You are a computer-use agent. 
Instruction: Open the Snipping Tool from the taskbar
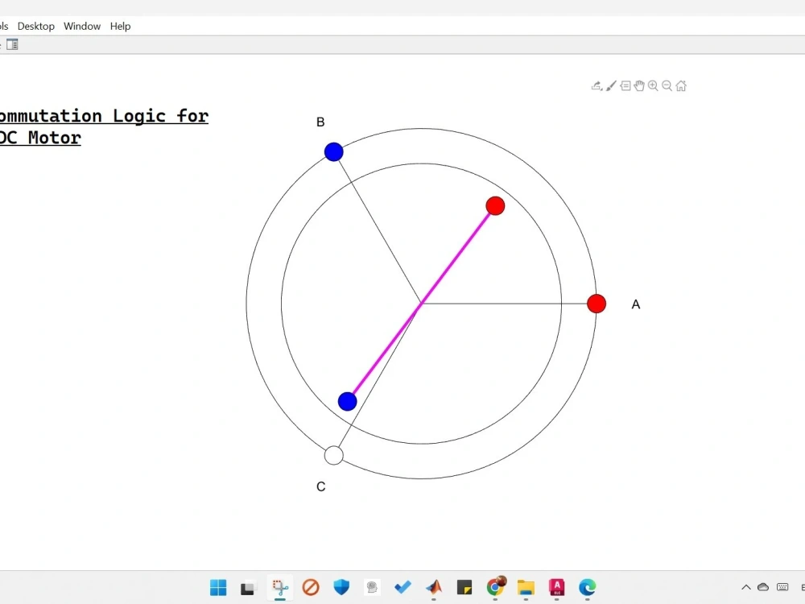[279, 588]
